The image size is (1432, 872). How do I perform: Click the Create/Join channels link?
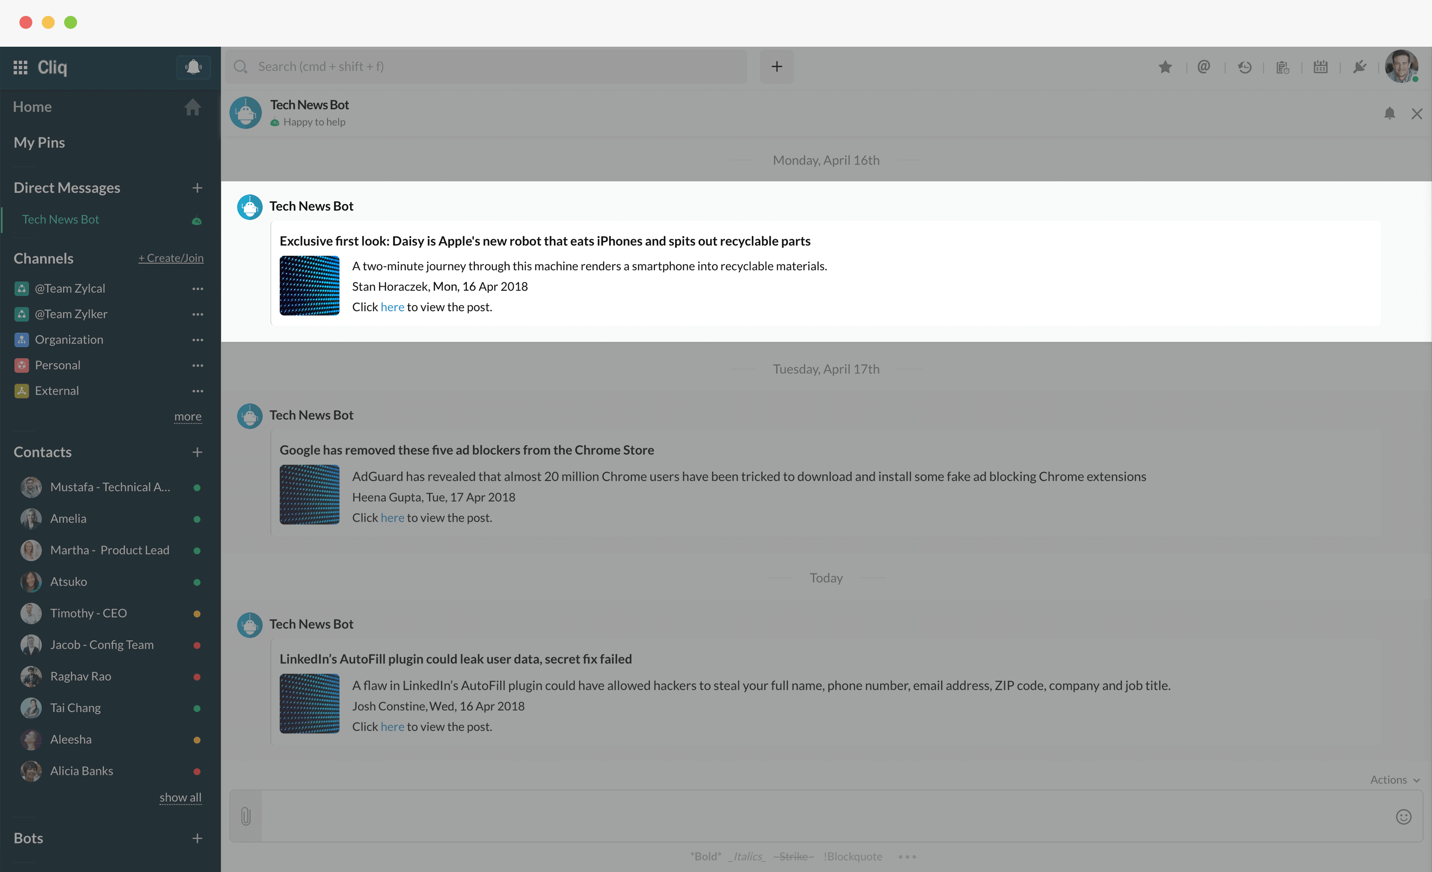point(171,258)
